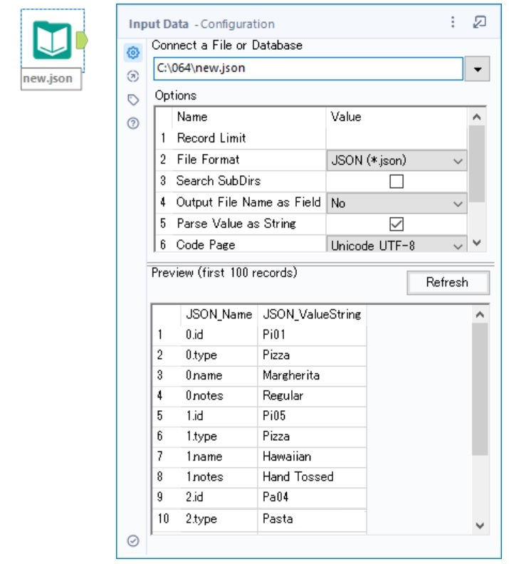Select the 2.type cell
This screenshot has height=564, width=509.
tap(219, 518)
